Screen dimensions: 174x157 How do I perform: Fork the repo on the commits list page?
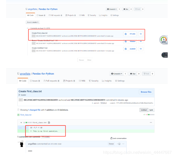[138, 9]
